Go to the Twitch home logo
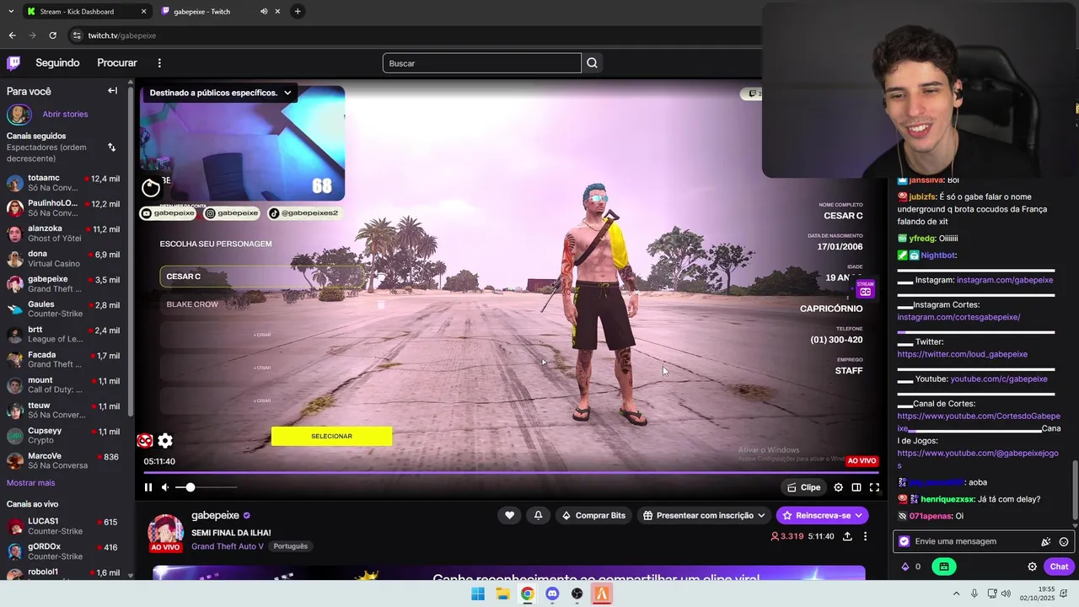 tap(13, 62)
